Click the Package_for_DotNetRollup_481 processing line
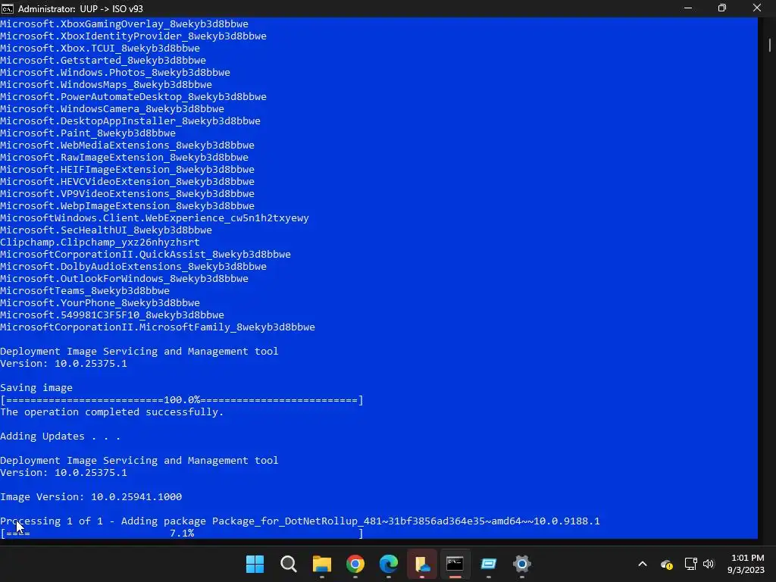 click(300, 521)
